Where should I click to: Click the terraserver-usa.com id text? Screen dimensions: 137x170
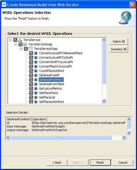pyautogui.click(x=79, y=123)
